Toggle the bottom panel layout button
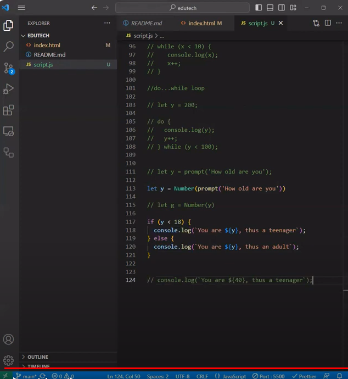 pyautogui.click(x=270, y=8)
